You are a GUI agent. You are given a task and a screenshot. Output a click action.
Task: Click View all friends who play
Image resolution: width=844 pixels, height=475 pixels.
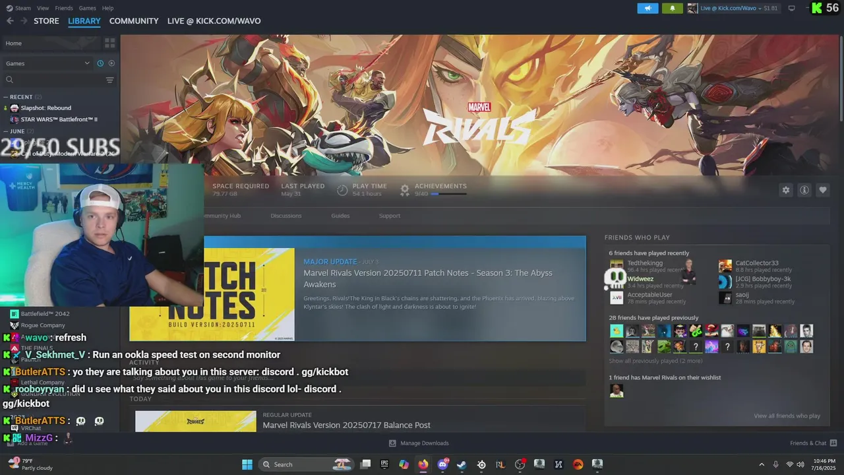click(x=787, y=416)
